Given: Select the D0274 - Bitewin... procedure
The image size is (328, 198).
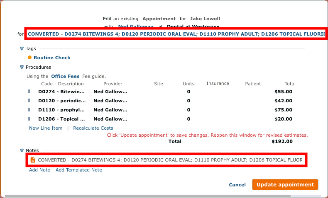Looking at the screenshot, I should click(x=61, y=92).
